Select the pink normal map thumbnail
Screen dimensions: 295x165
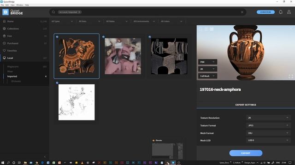pyautogui.click(x=123, y=56)
